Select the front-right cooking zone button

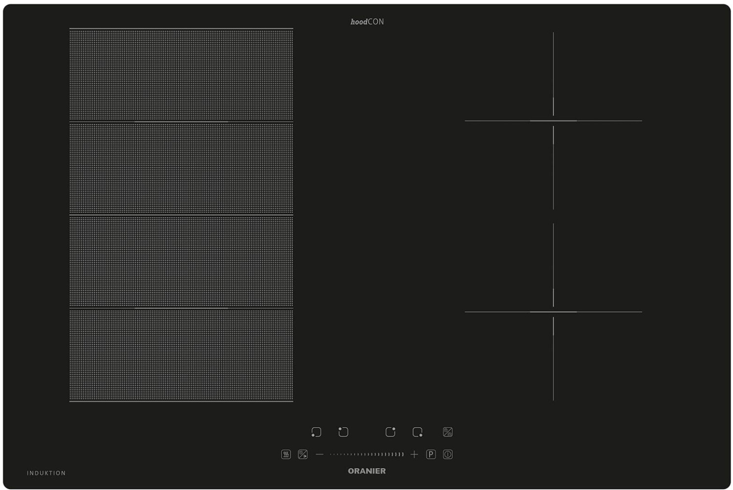[x=417, y=432]
